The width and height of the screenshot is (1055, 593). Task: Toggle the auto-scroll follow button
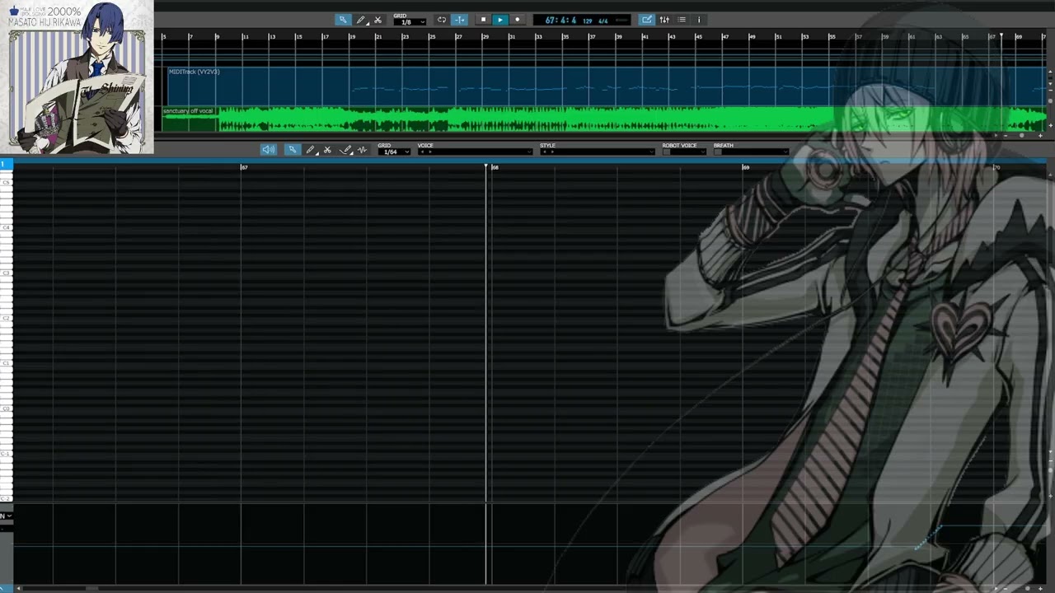(x=460, y=20)
